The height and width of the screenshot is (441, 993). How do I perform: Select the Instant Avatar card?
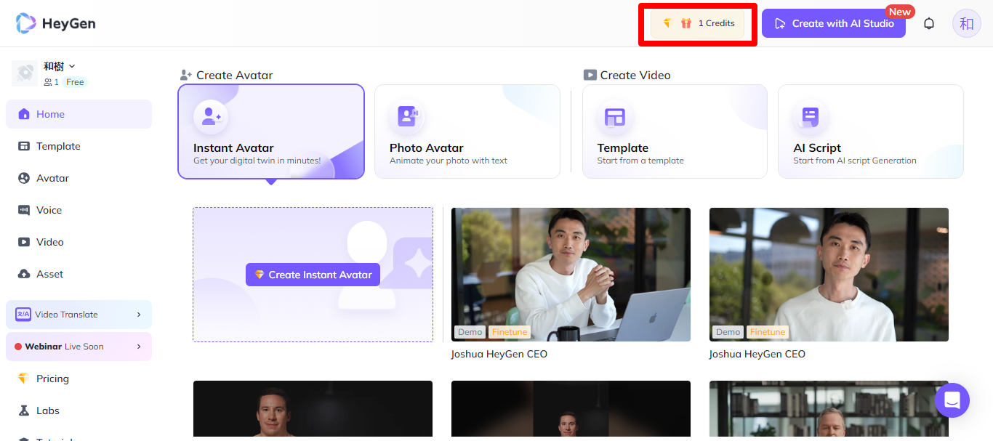[270, 131]
